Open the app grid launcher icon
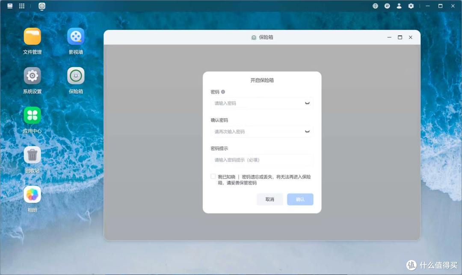This screenshot has height=275, width=462. 22,6
